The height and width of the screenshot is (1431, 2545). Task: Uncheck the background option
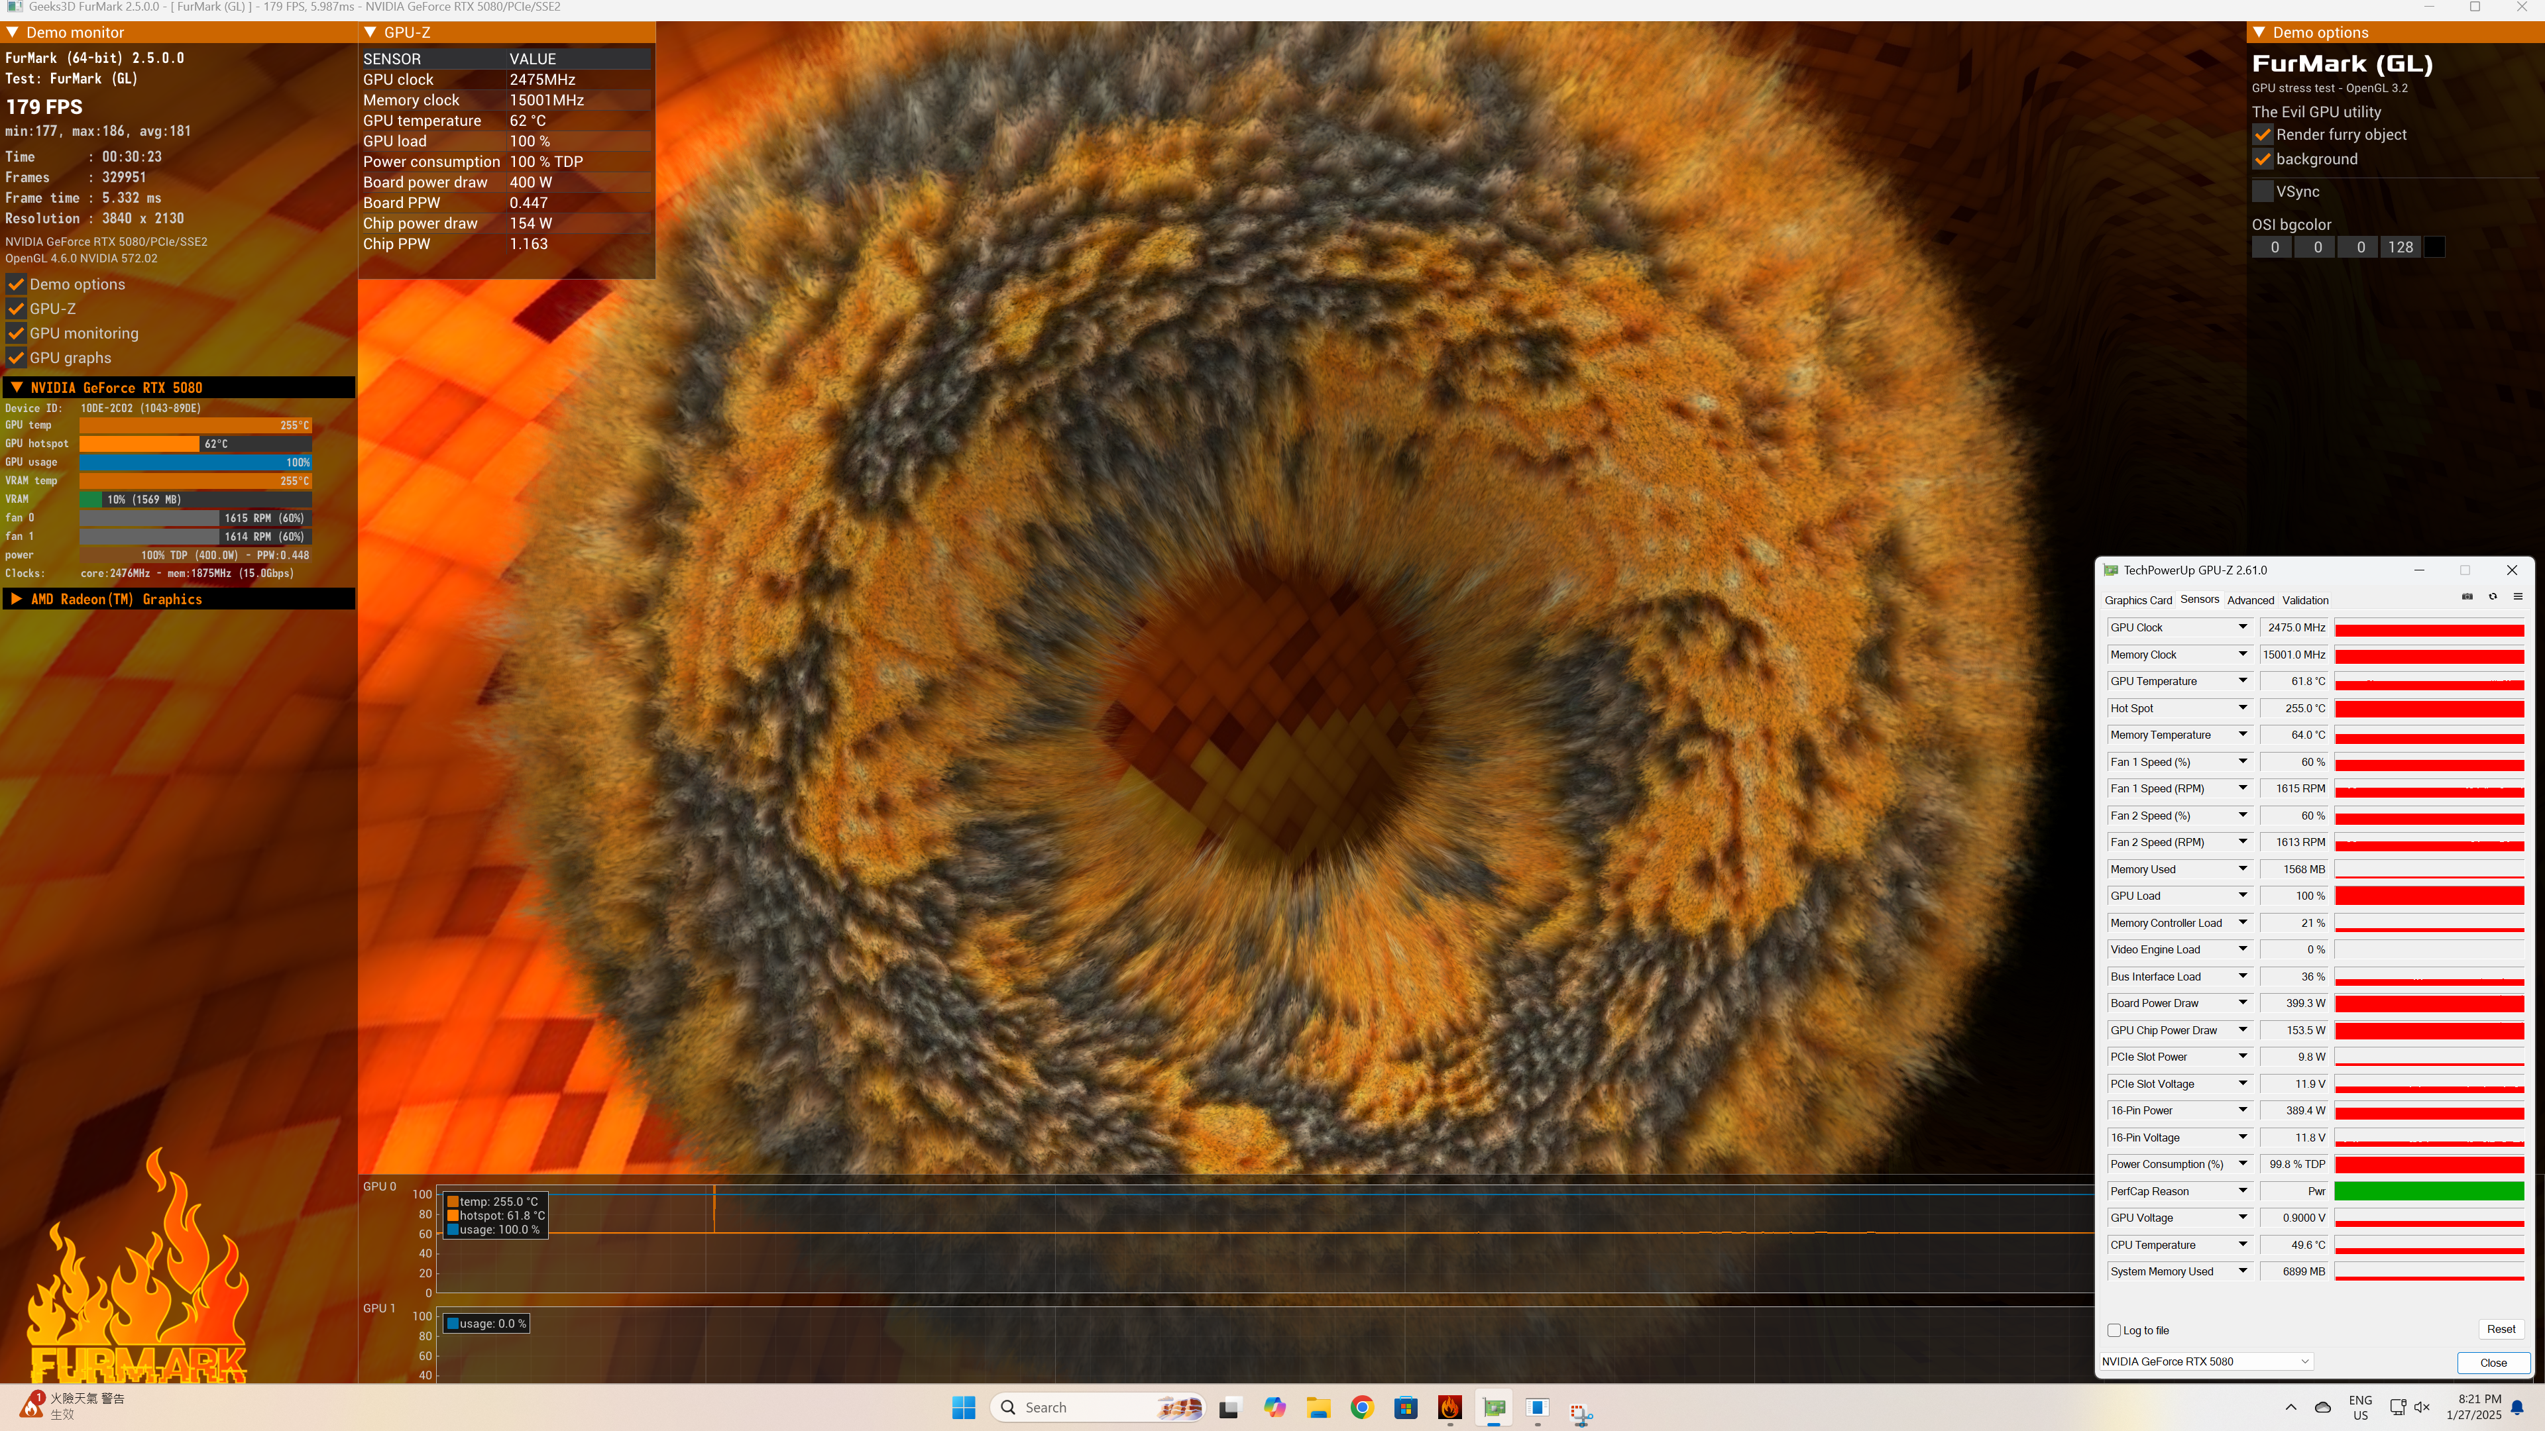(2263, 160)
